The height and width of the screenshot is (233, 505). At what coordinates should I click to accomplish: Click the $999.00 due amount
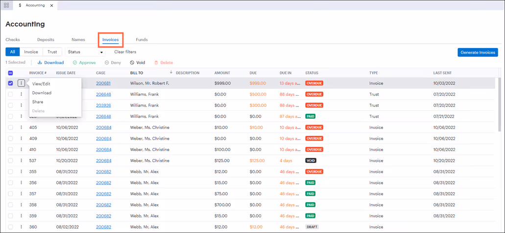click(258, 83)
